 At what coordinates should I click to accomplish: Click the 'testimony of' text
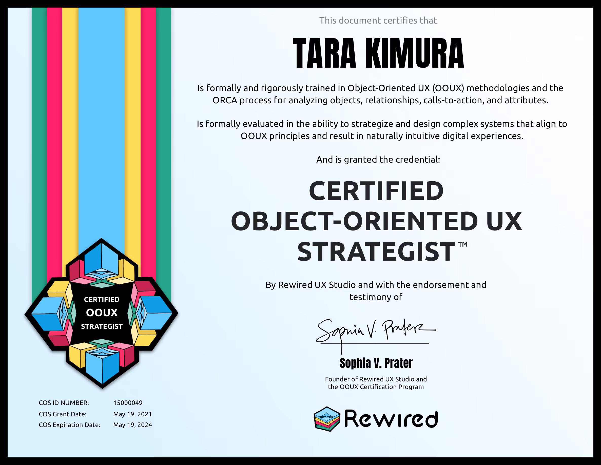376,297
